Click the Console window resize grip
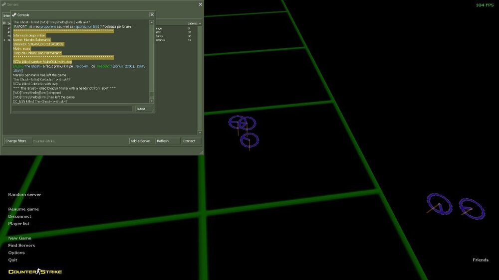 coord(154,111)
